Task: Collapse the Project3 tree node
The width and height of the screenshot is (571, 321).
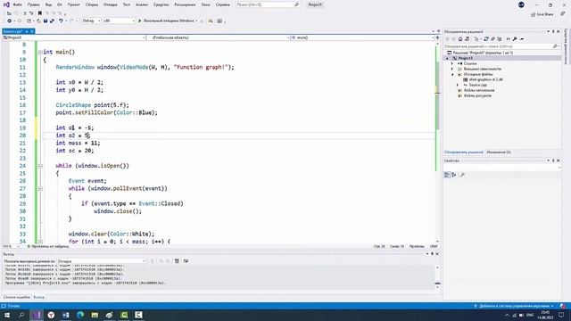Action: click(448, 58)
